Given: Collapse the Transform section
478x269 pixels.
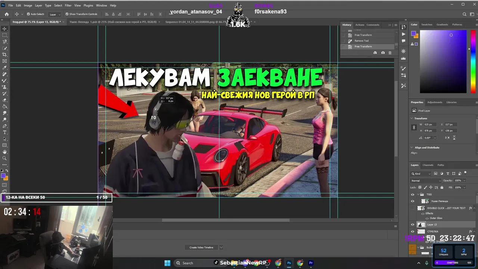Looking at the screenshot, I should click(x=412, y=118).
